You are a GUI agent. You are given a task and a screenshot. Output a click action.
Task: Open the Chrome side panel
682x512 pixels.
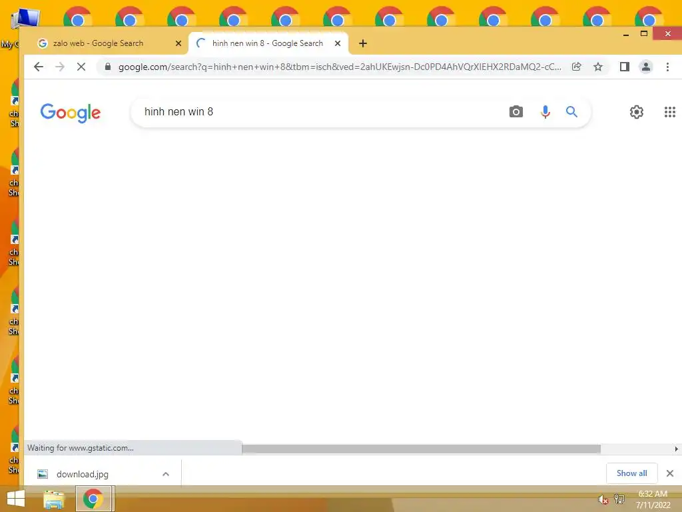pyautogui.click(x=625, y=67)
